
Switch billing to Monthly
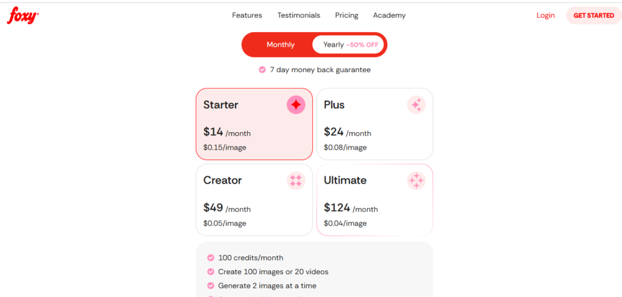click(280, 45)
